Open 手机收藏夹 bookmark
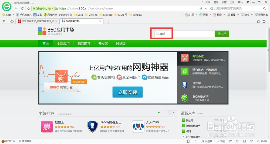The height and width of the screenshot is (144, 270). (24, 15)
